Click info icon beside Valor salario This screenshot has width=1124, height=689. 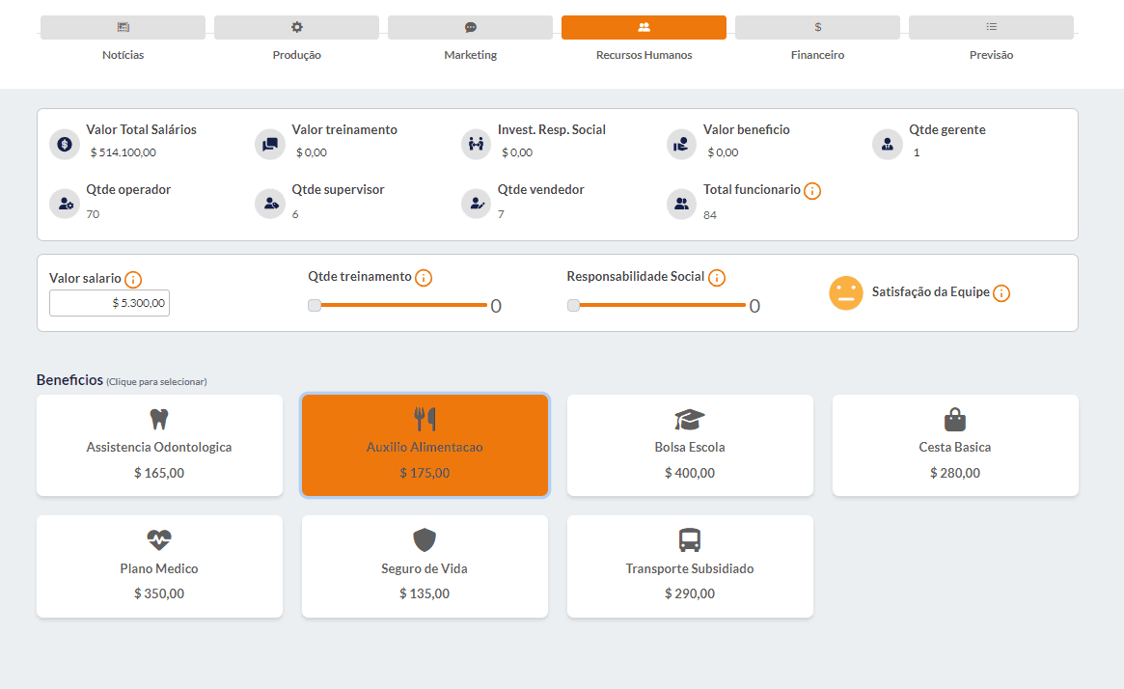[133, 280]
